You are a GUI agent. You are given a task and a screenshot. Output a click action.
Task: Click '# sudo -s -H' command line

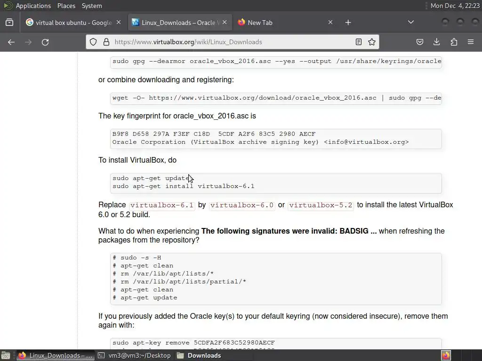pos(137,258)
